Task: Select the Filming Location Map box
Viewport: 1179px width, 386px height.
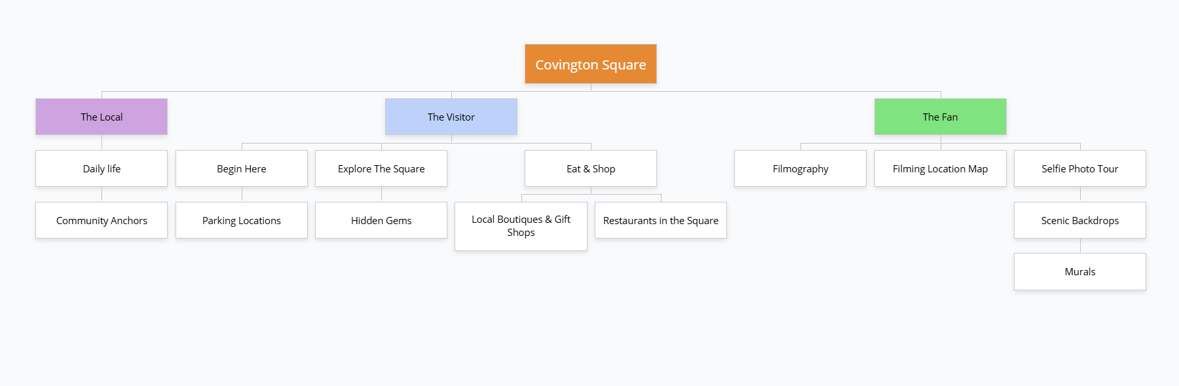Action: tap(940, 168)
